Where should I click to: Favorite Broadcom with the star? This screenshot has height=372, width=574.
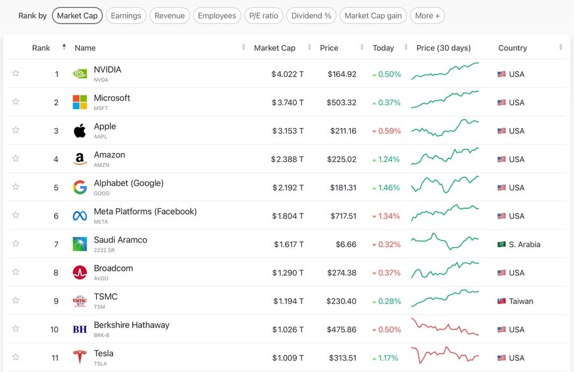[x=16, y=271]
